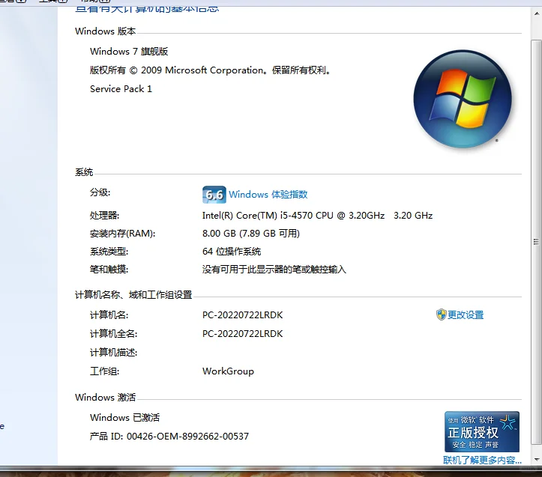542x477 pixels.
Task: Click product ID 00426-OEM-8992662-00537
Action: point(187,437)
